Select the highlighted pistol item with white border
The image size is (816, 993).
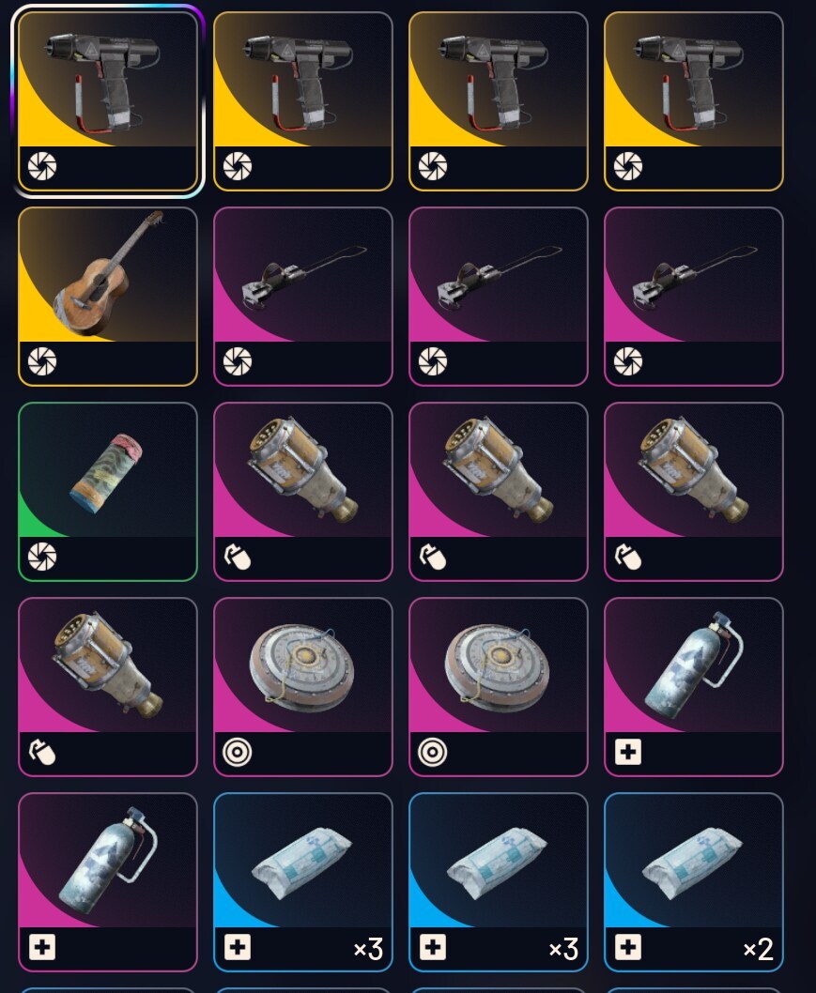pos(108,101)
